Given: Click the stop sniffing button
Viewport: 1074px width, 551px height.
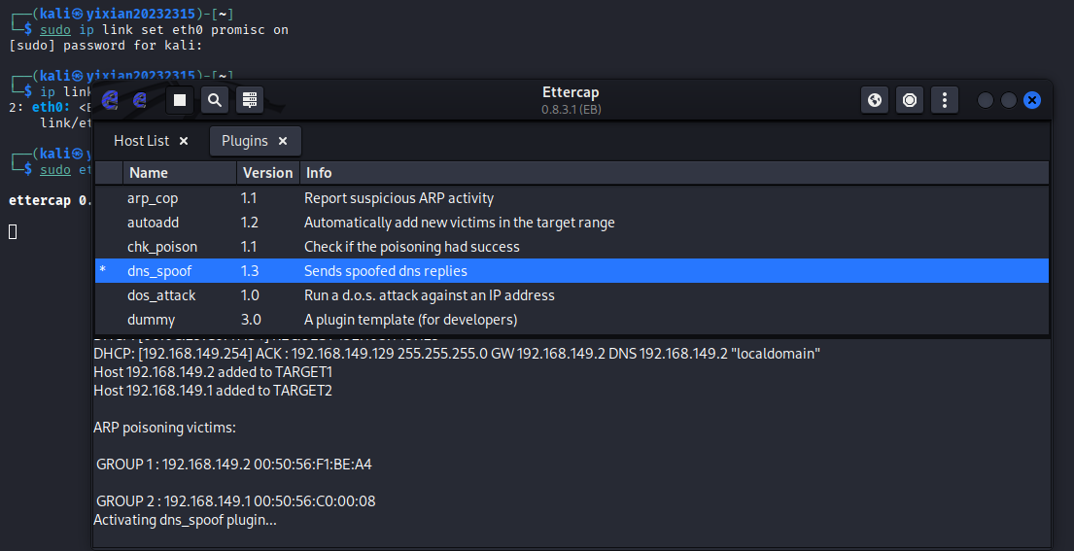Looking at the screenshot, I should tap(180, 100).
